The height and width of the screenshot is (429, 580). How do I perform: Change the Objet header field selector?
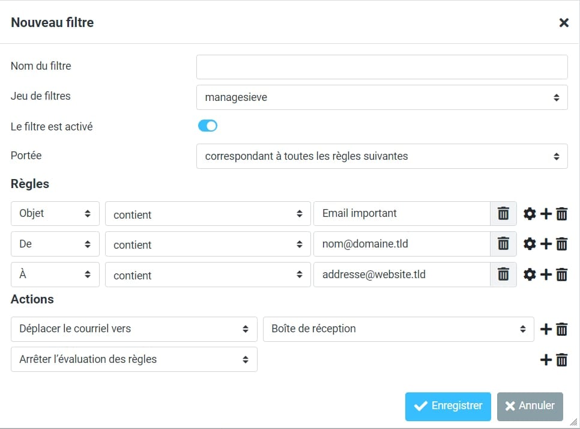pyautogui.click(x=55, y=214)
